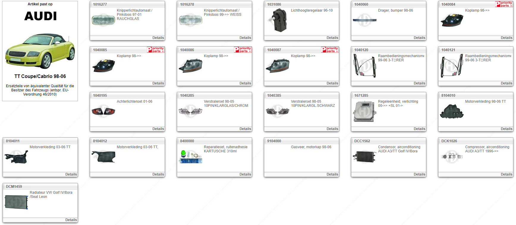Click the white indicator lamp thumbnail 1016278
Image resolution: width=516 pixels, height=225 pixels.
190,20
